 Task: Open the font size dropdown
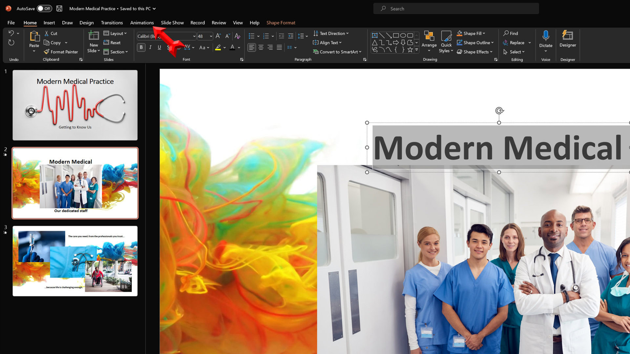tap(211, 36)
